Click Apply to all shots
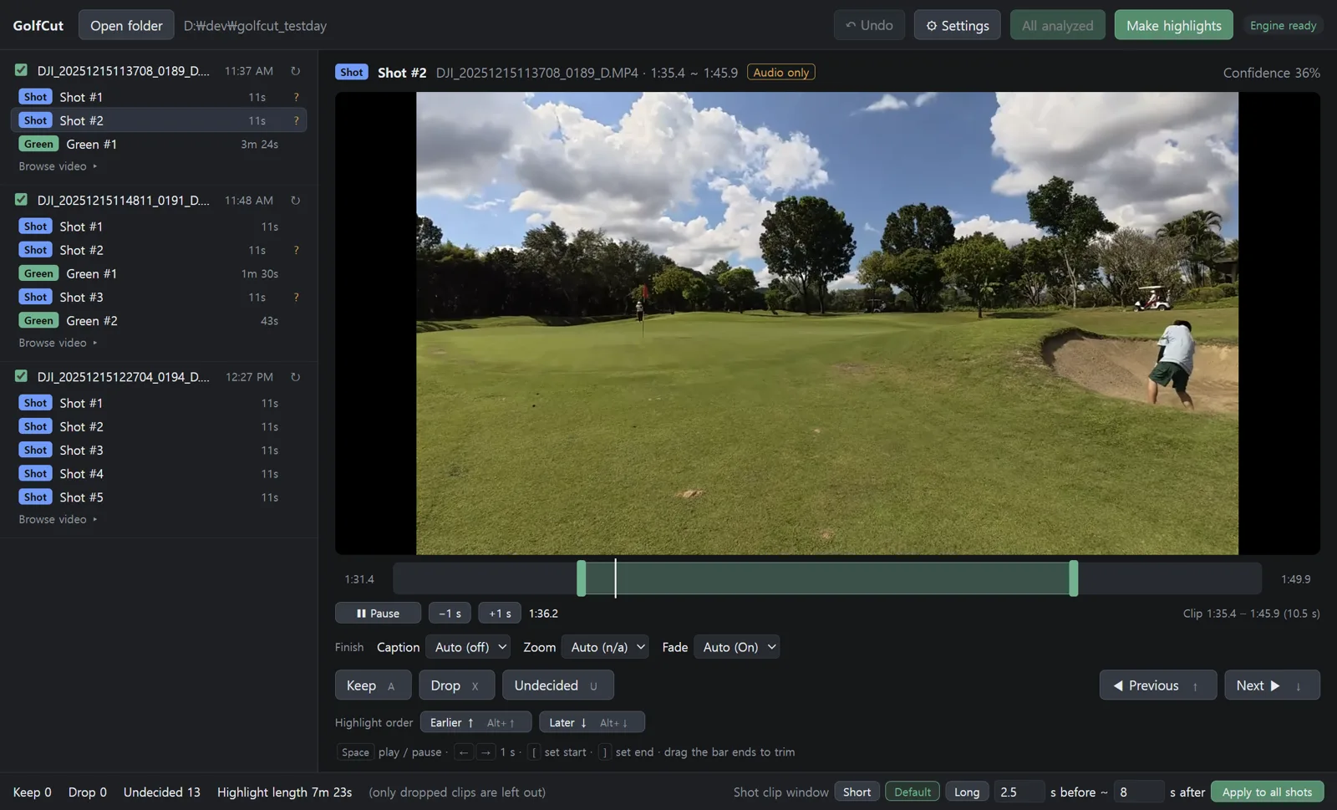Image resolution: width=1337 pixels, height=810 pixels. (1267, 792)
